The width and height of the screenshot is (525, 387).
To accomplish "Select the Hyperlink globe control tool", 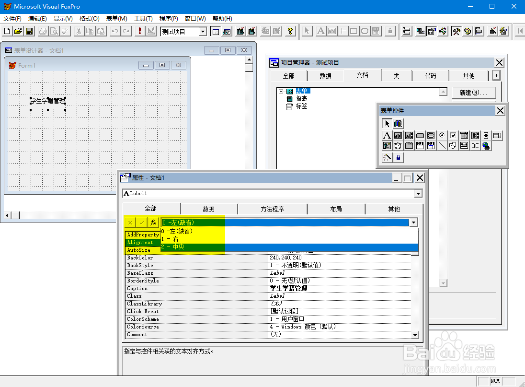I will click(486, 146).
